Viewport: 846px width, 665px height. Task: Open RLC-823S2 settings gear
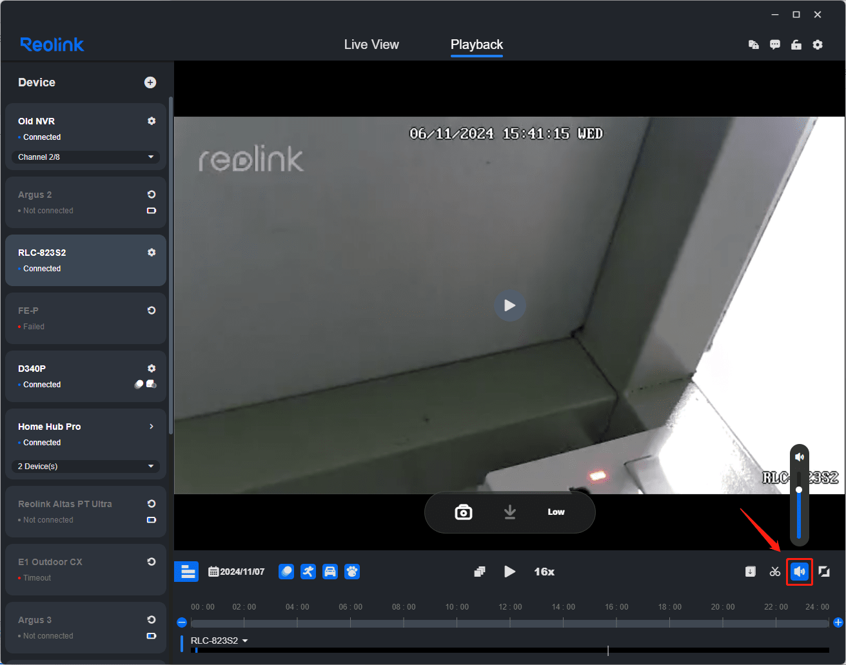[152, 252]
